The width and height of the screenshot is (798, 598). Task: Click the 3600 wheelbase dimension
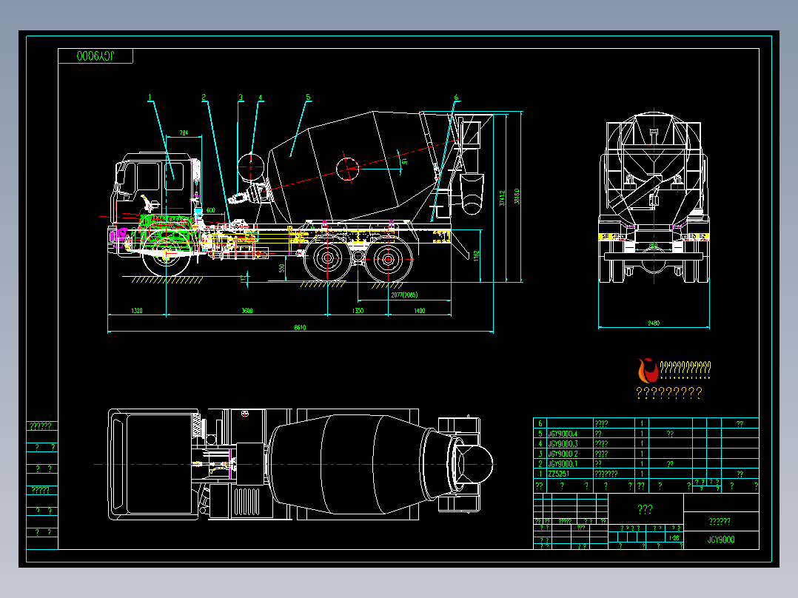tap(247, 310)
